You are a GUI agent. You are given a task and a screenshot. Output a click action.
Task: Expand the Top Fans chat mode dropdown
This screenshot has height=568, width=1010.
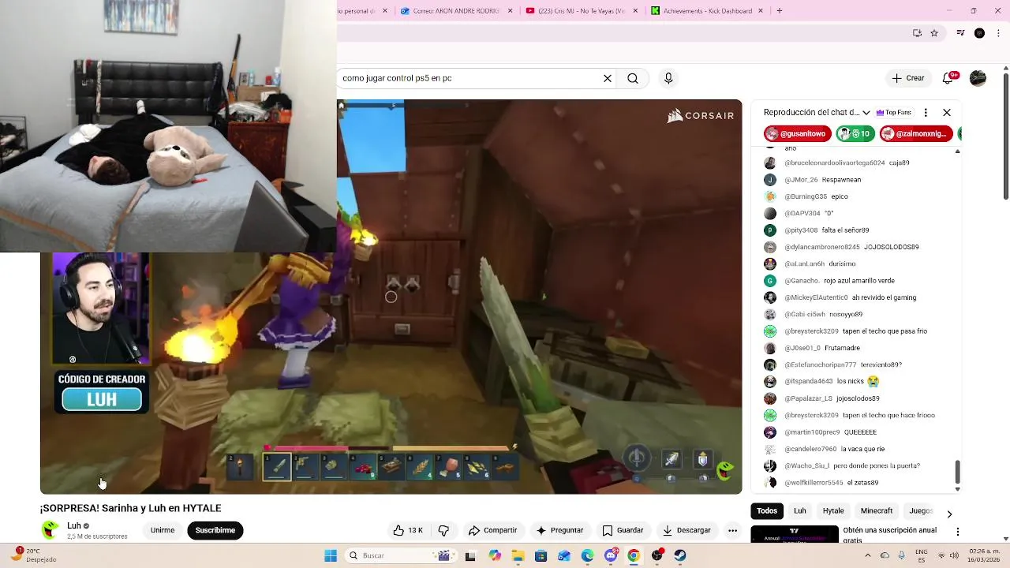pos(866,113)
